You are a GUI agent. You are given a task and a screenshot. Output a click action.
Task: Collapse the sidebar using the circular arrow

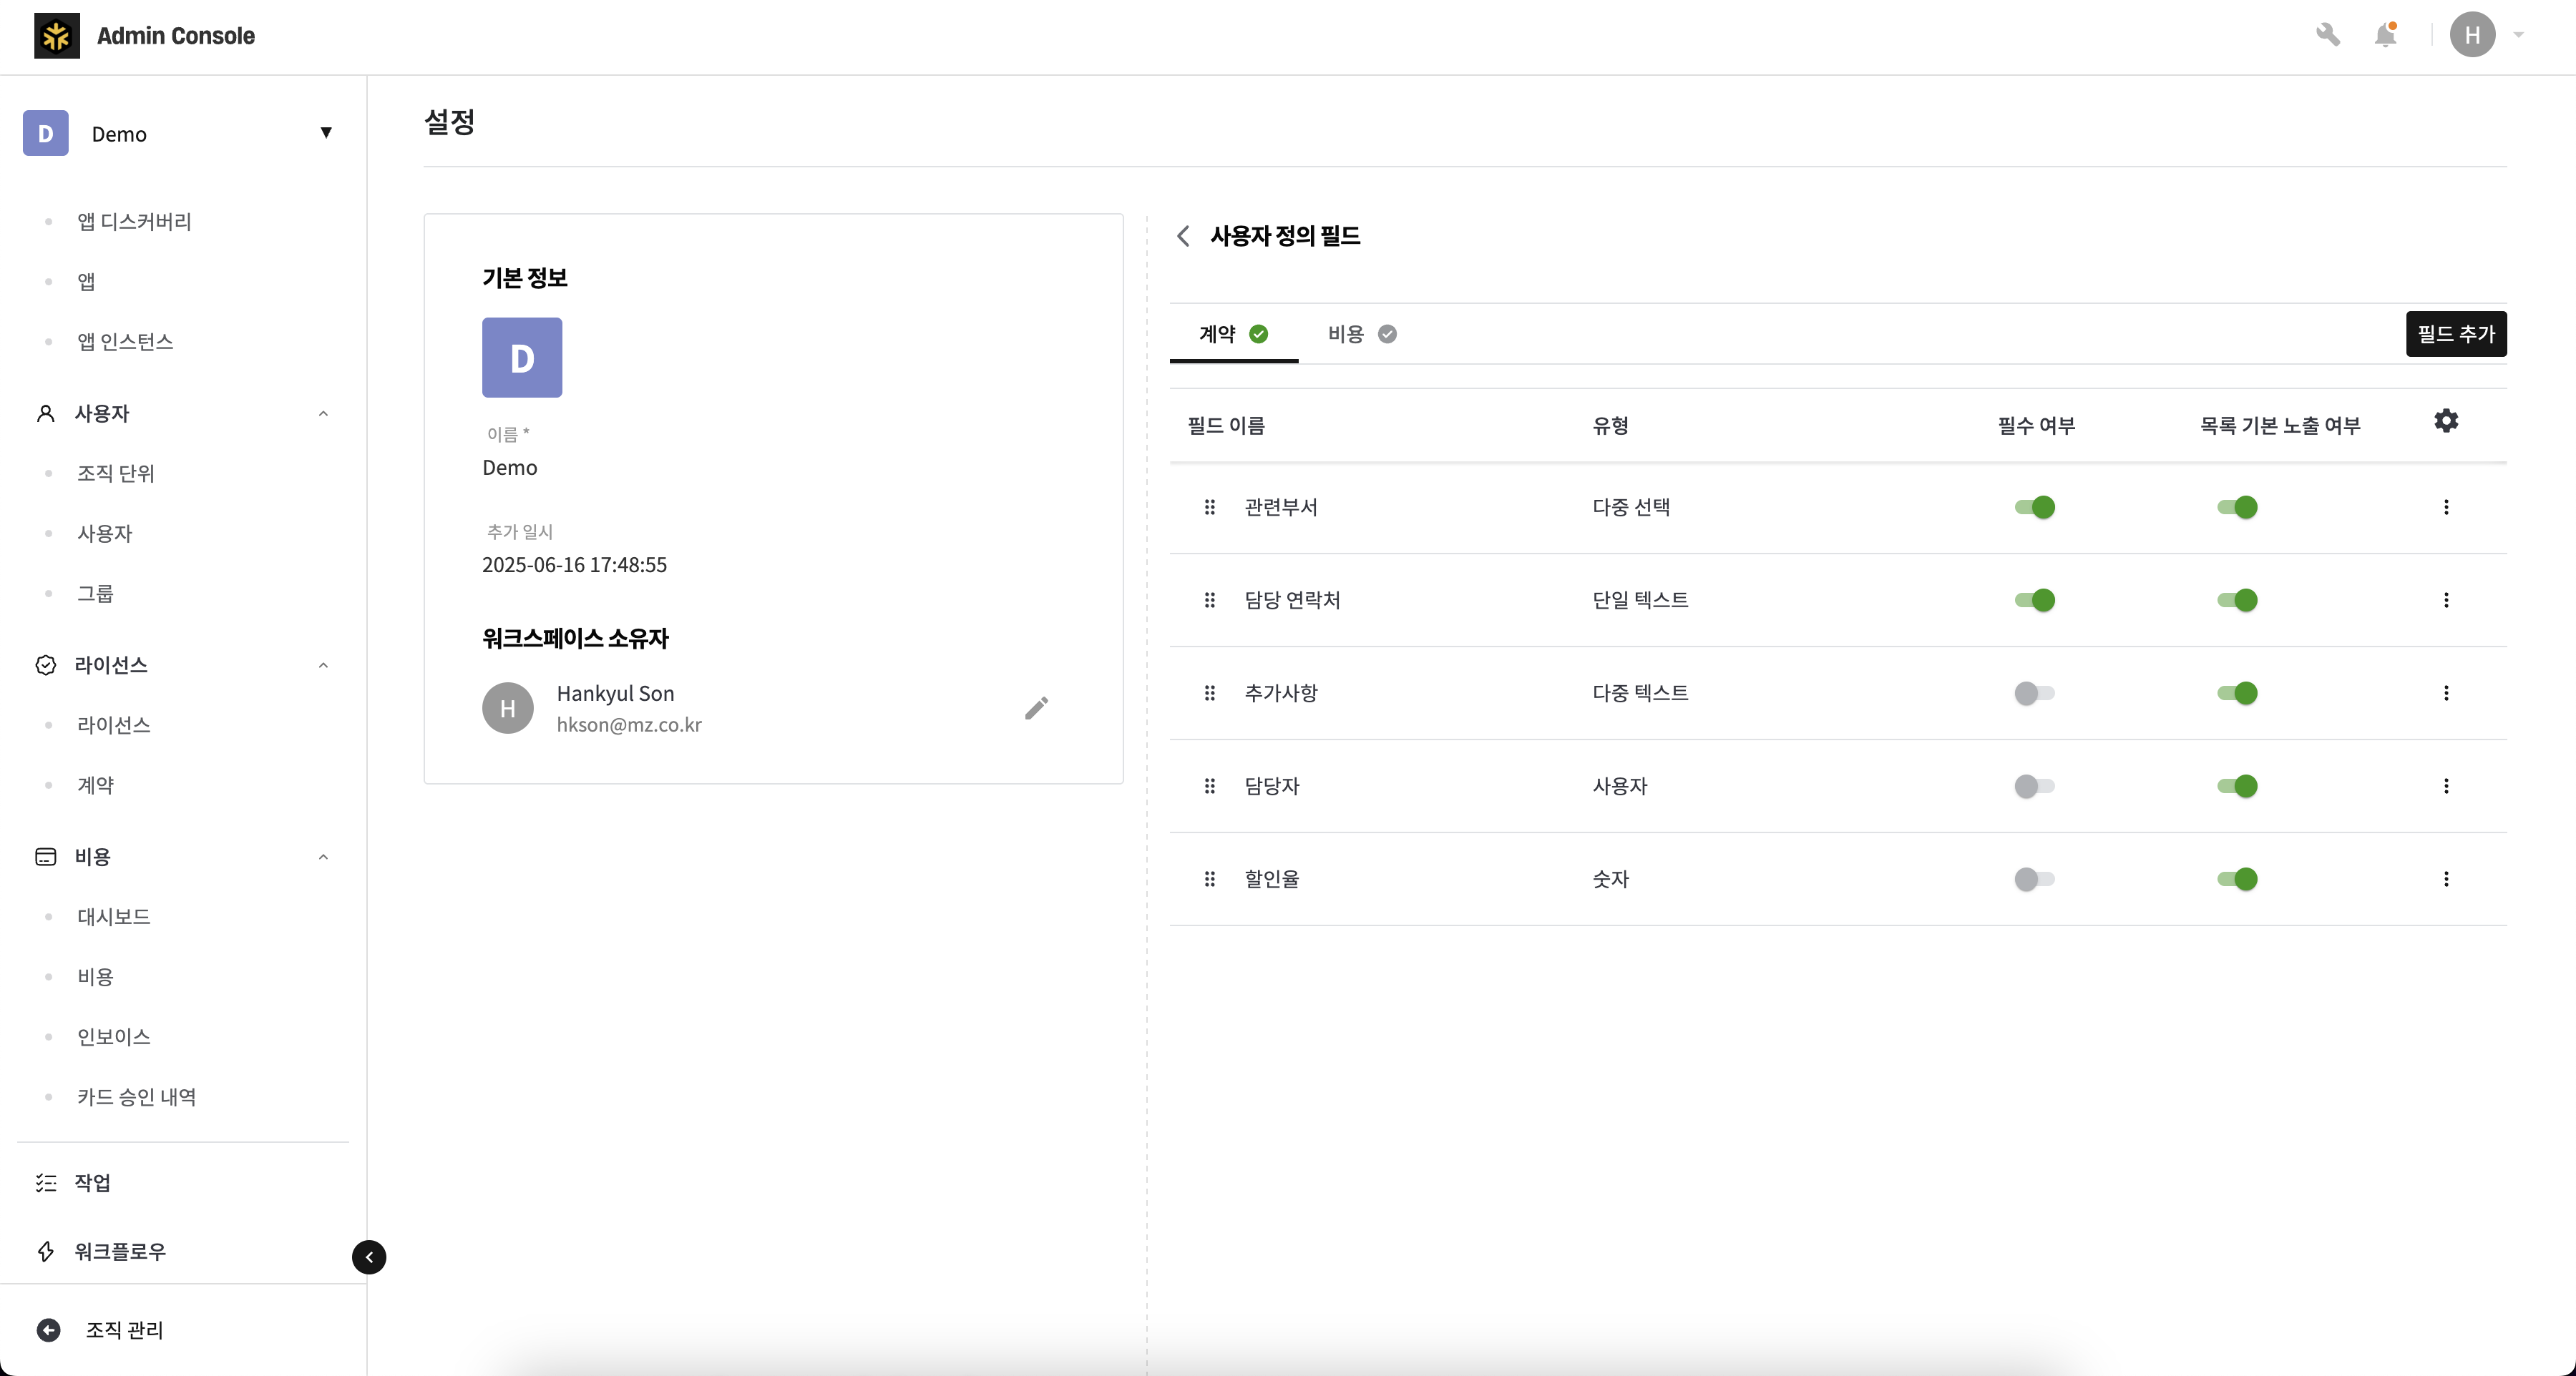click(369, 1257)
